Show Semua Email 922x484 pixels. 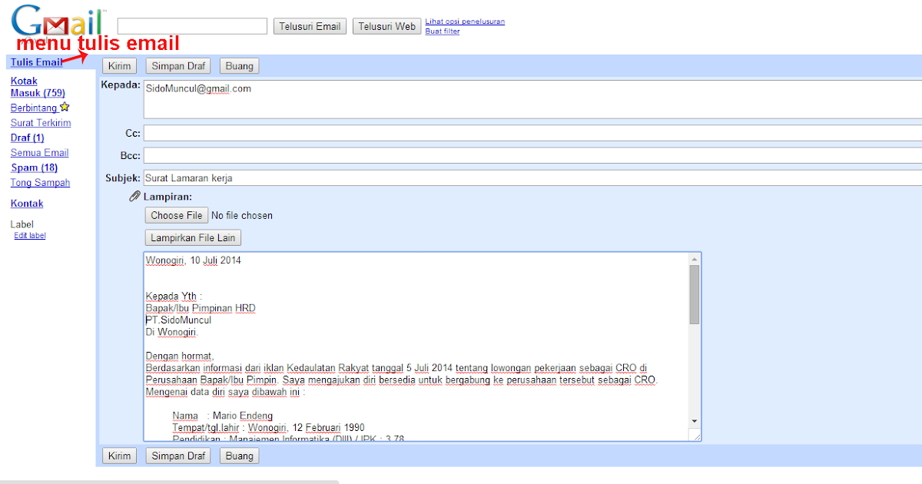click(39, 153)
